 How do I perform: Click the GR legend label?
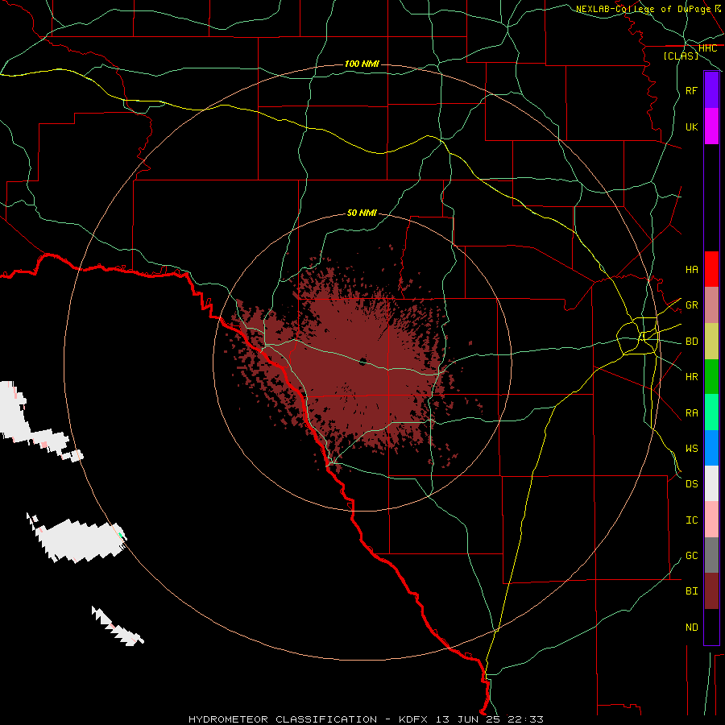coord(691,305)
